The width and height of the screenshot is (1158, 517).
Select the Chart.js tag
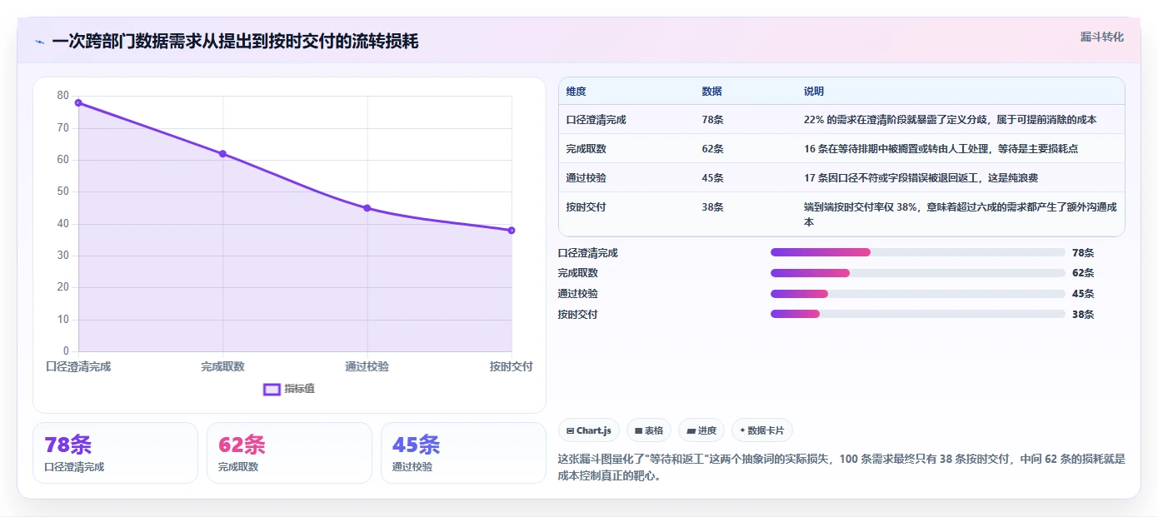[x=589, y=430]
